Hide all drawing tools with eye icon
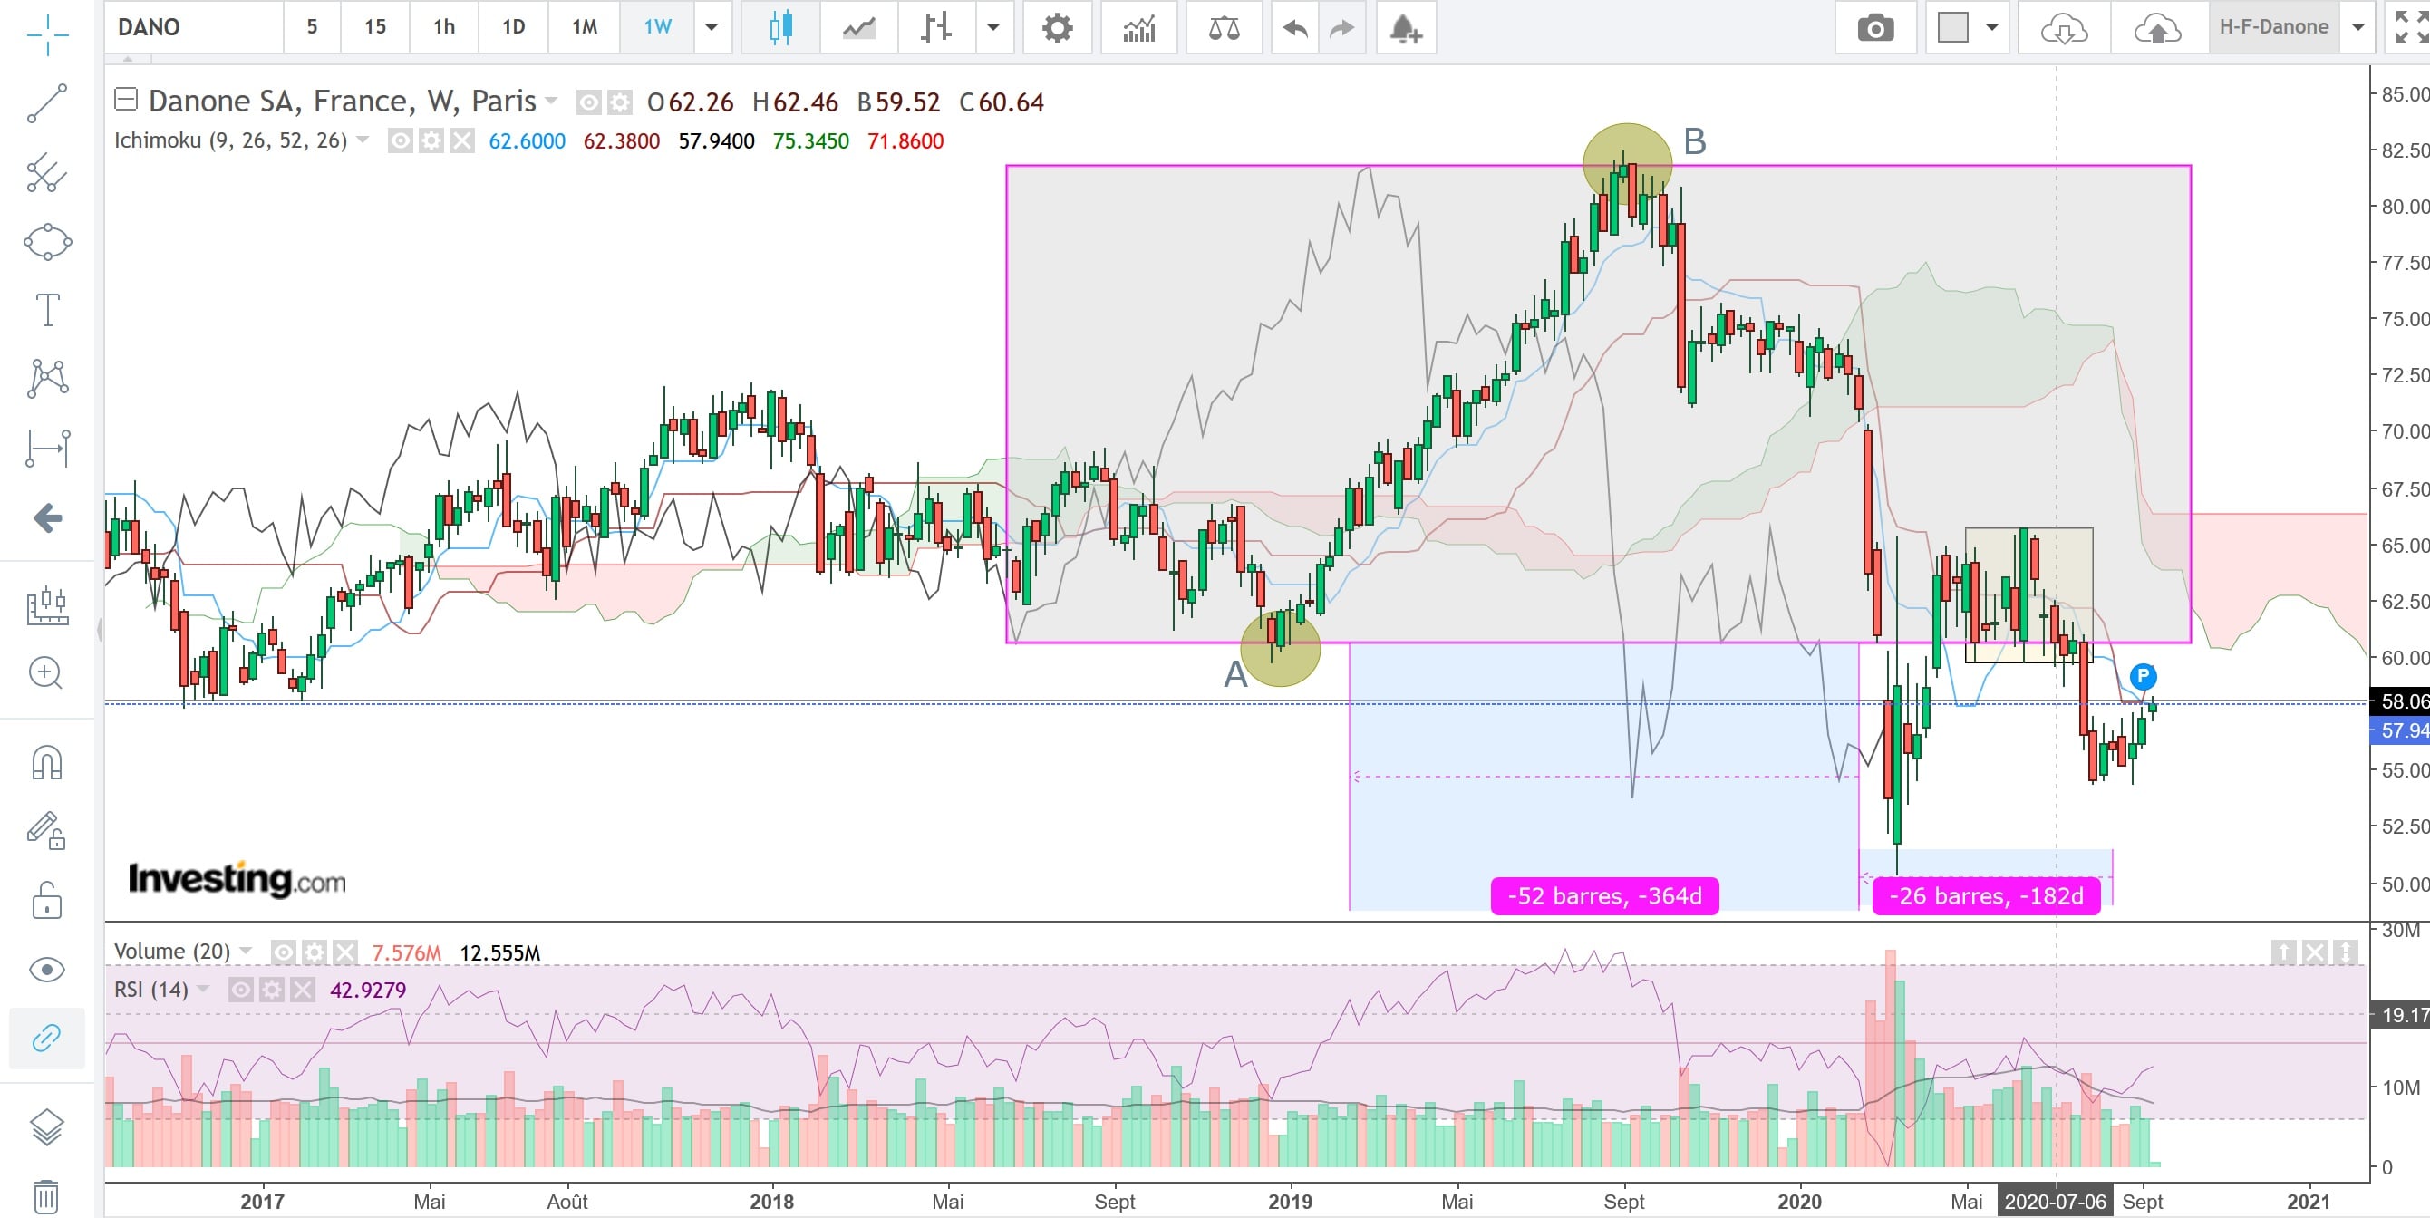 tap(47, 970)
